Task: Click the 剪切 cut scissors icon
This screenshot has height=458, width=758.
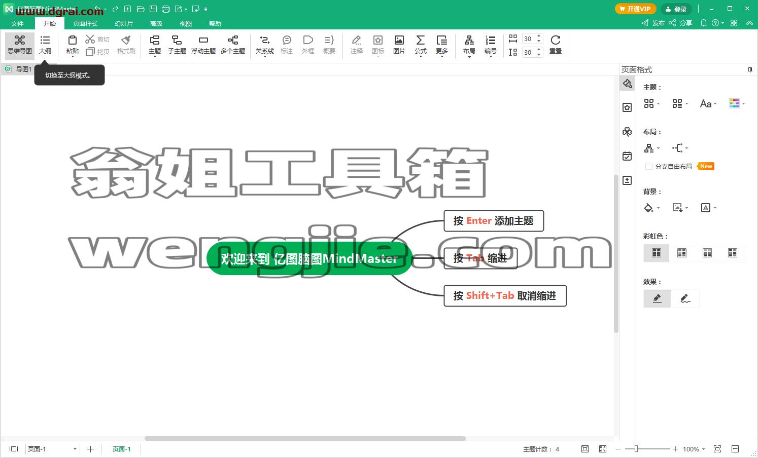Action: tap(90, 39)
